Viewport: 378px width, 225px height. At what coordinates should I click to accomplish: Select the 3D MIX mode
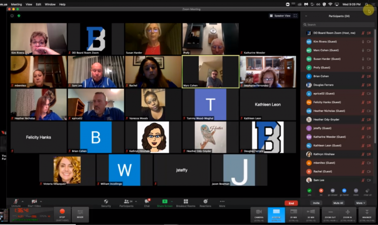click(311, 214)
